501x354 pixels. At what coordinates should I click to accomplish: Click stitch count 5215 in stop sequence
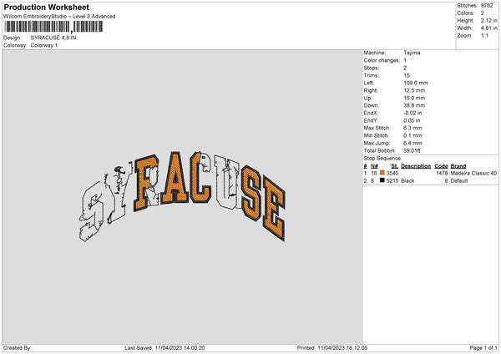[x=392, y=181]
